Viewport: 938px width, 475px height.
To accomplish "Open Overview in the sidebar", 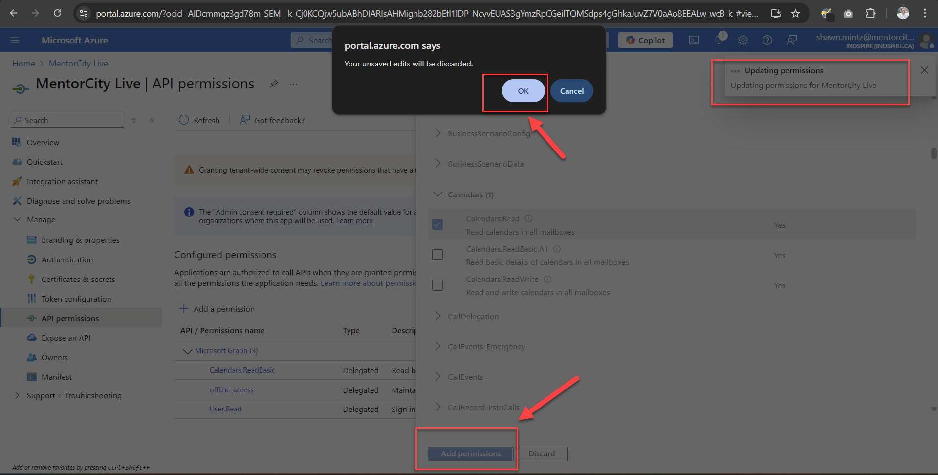I will (43, 142).
